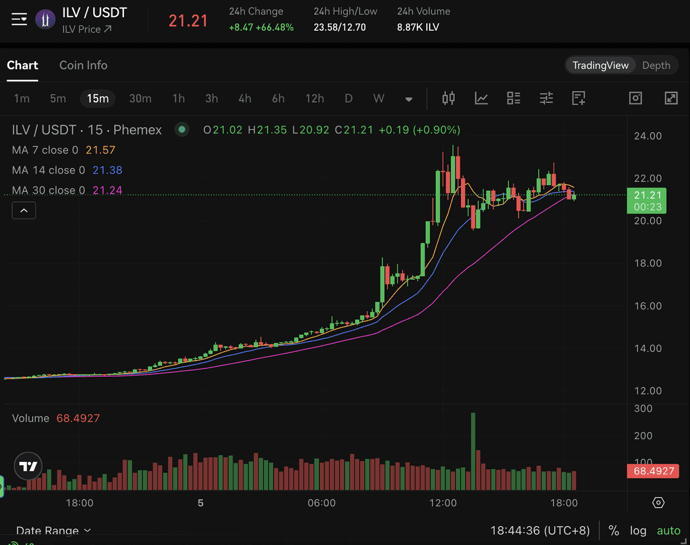Collapse the indicator legend with chevron button
The image size is (690, 545).
[x=24, y=210]
